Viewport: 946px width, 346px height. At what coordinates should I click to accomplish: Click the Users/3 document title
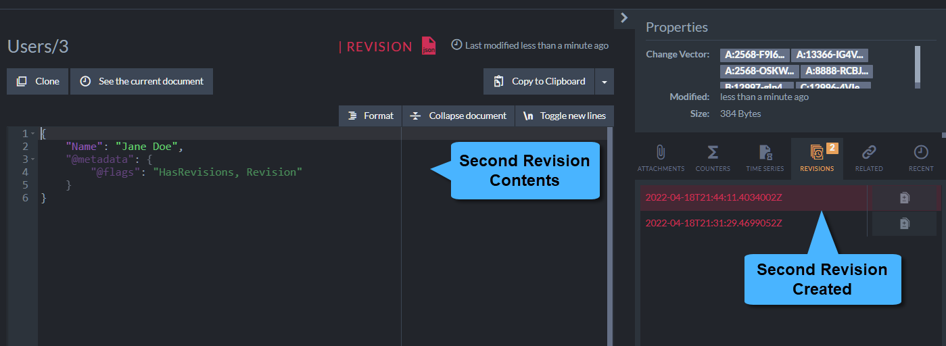pos(38,47)
